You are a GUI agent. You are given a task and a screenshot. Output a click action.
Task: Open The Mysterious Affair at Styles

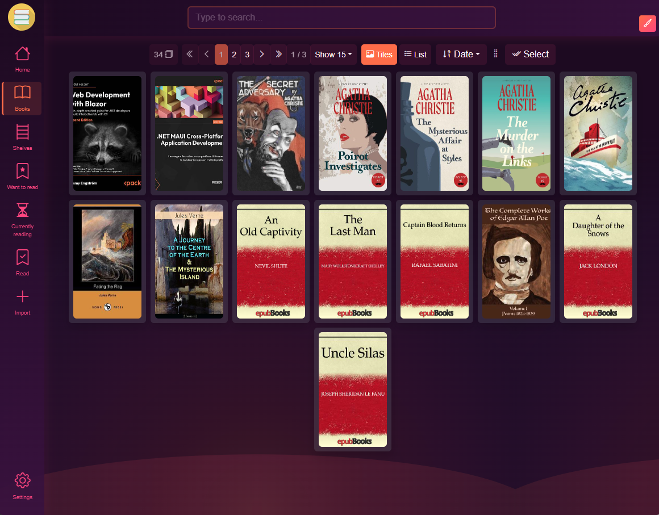(435, 133)
